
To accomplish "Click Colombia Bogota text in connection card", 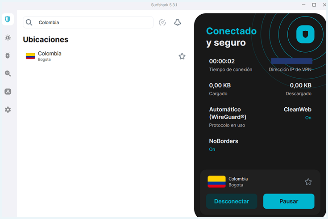I will [238, 182].
